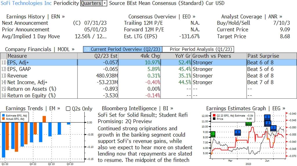Select the EPS, GAAP row
Viewport: 297px width, 166px height.
(x=148, y=69)
